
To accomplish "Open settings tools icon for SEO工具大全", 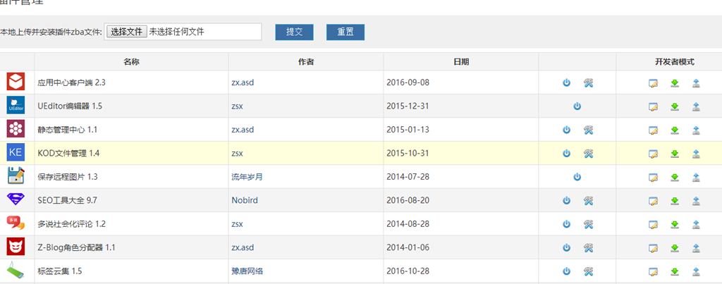I will click(x=588, y=201).
